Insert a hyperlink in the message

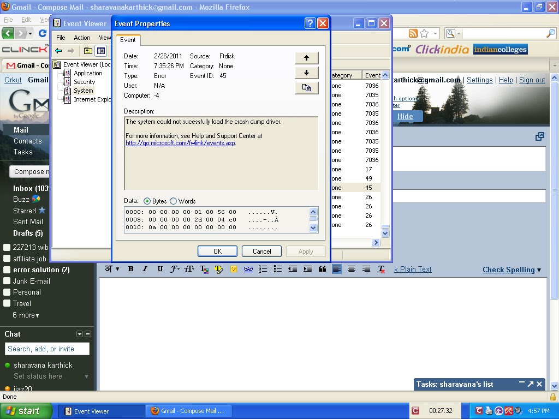pyautogui.click(x=248, y=269)
